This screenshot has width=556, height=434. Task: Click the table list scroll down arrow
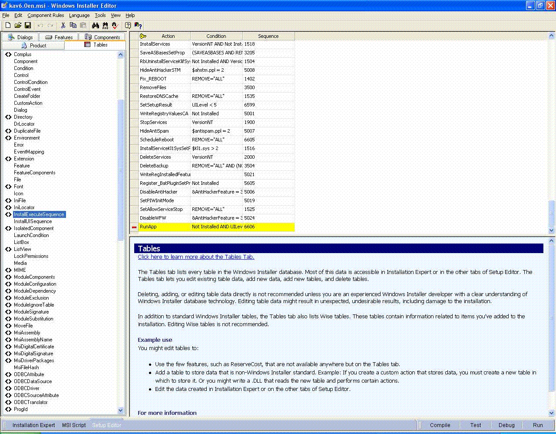(121, 410)
